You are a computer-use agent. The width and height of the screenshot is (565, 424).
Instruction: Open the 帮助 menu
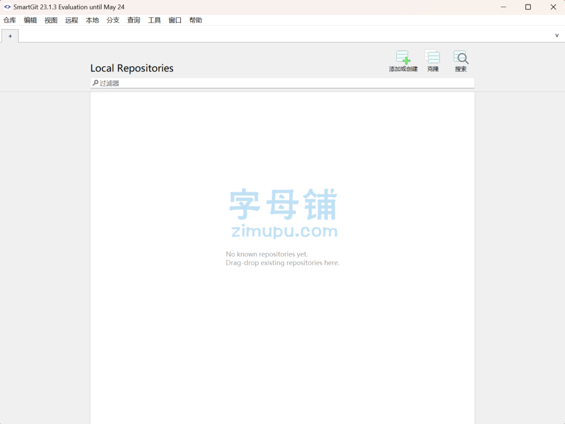196,20
